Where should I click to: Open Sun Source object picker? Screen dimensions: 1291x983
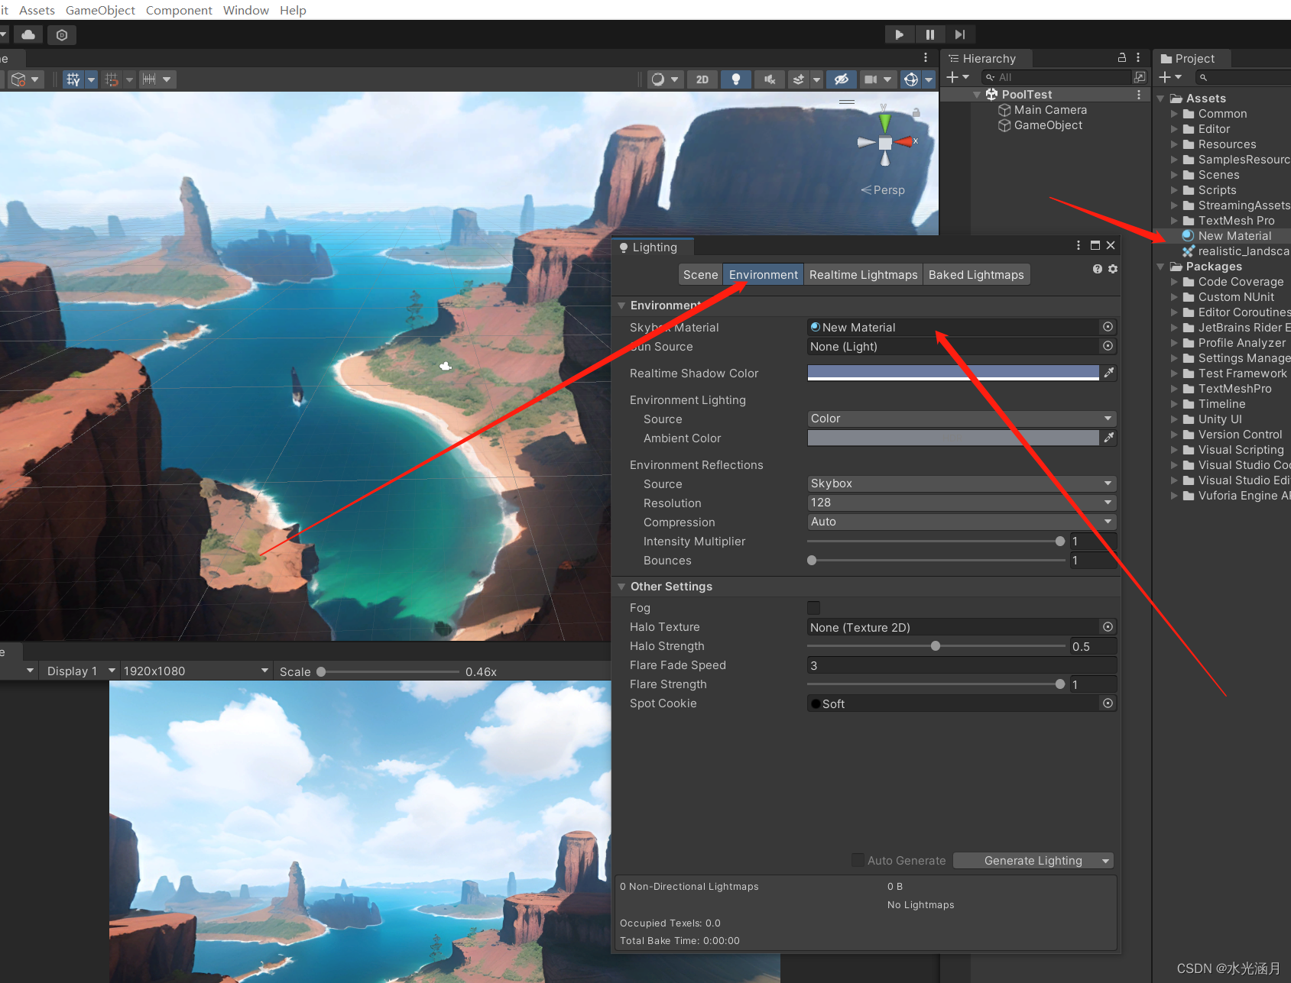1108,346
